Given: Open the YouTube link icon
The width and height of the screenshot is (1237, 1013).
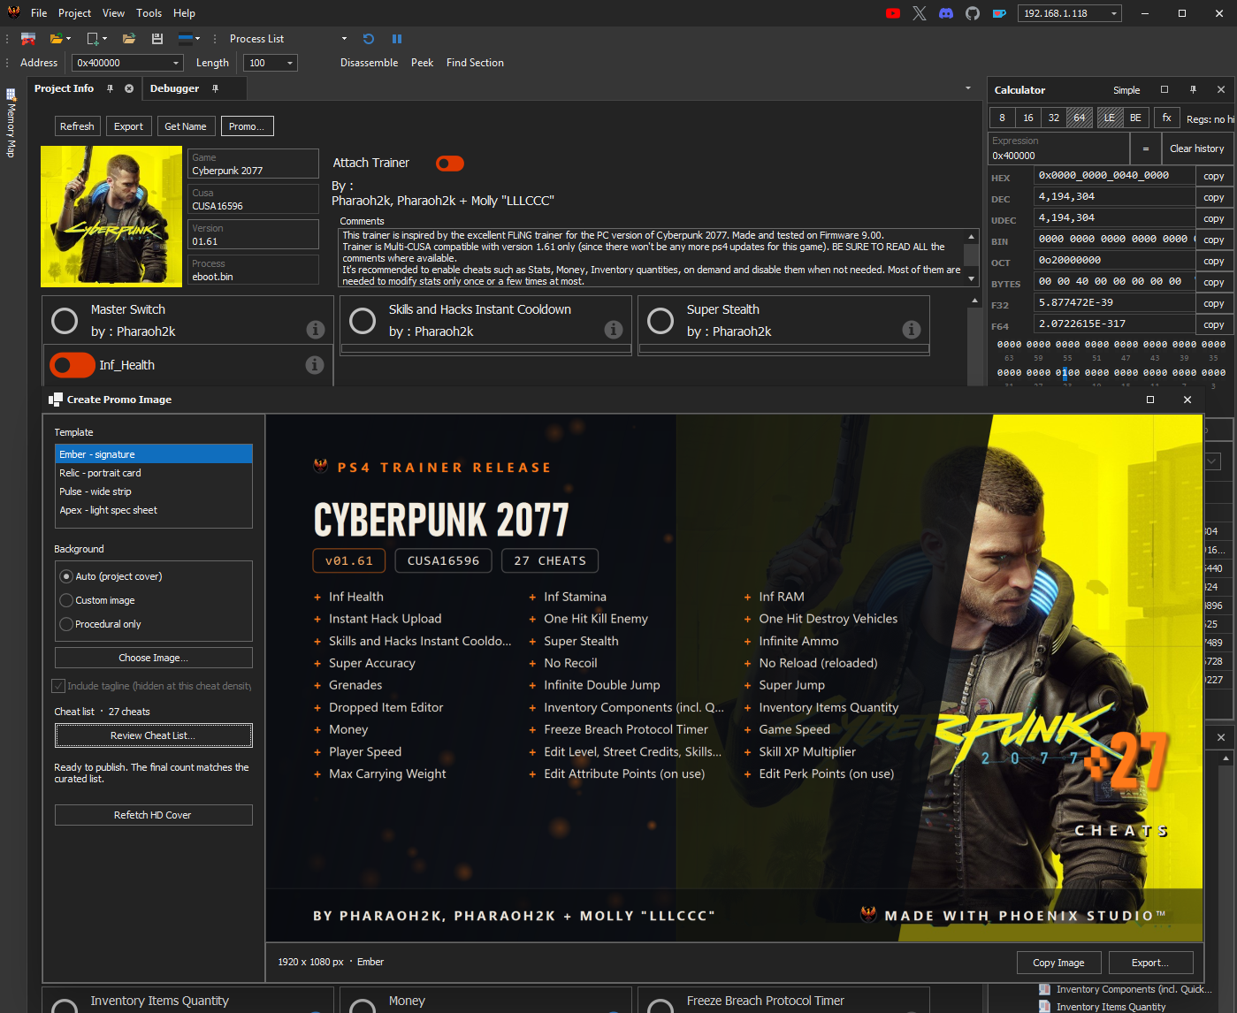Looking at the screenshot, I should point(893,13).
